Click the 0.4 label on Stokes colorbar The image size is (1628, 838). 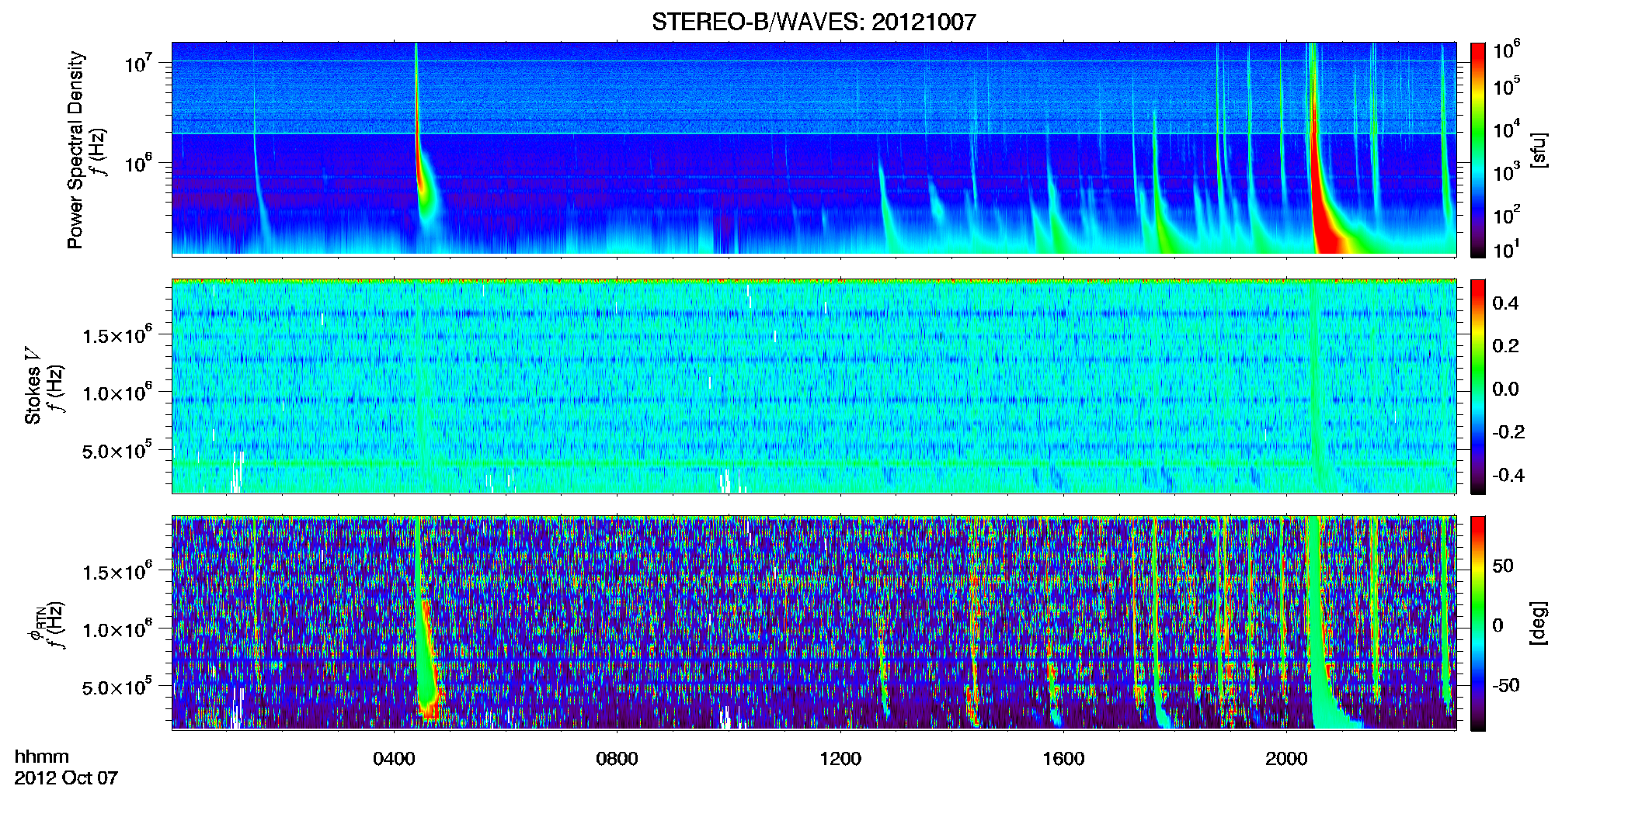coord(1505,303)
